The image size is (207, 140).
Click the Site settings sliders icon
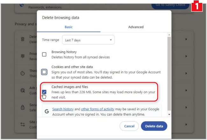click(23, 124)
